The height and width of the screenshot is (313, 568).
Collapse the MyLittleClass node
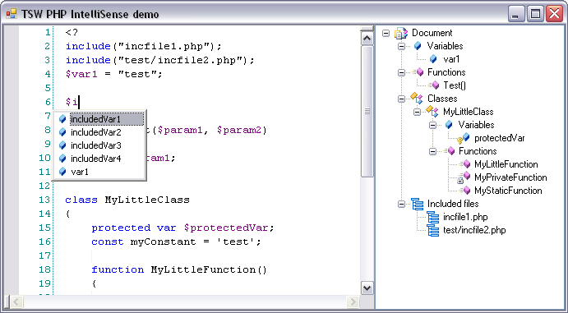point(418,112)
